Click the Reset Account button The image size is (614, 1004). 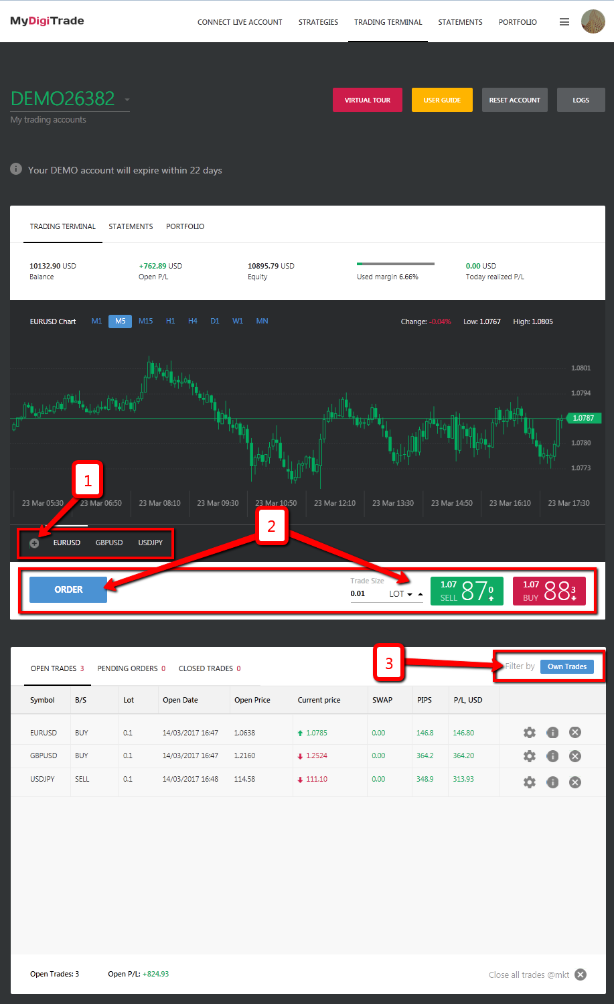pyautogui.click(x=514, y=100)
